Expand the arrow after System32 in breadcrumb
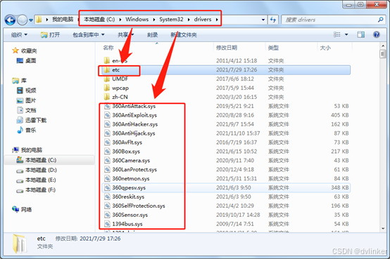 [x=189, y=20]
